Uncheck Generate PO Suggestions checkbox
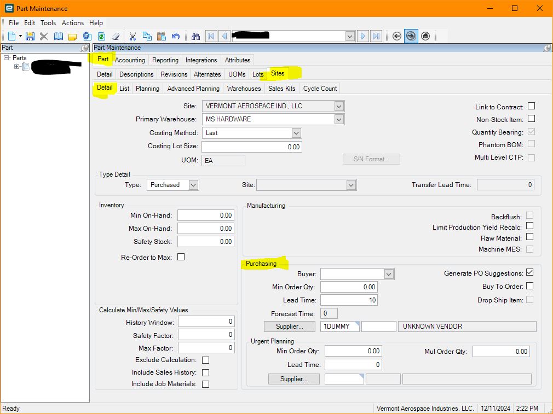This screenshot has height=414, width=553. point(529,272)
